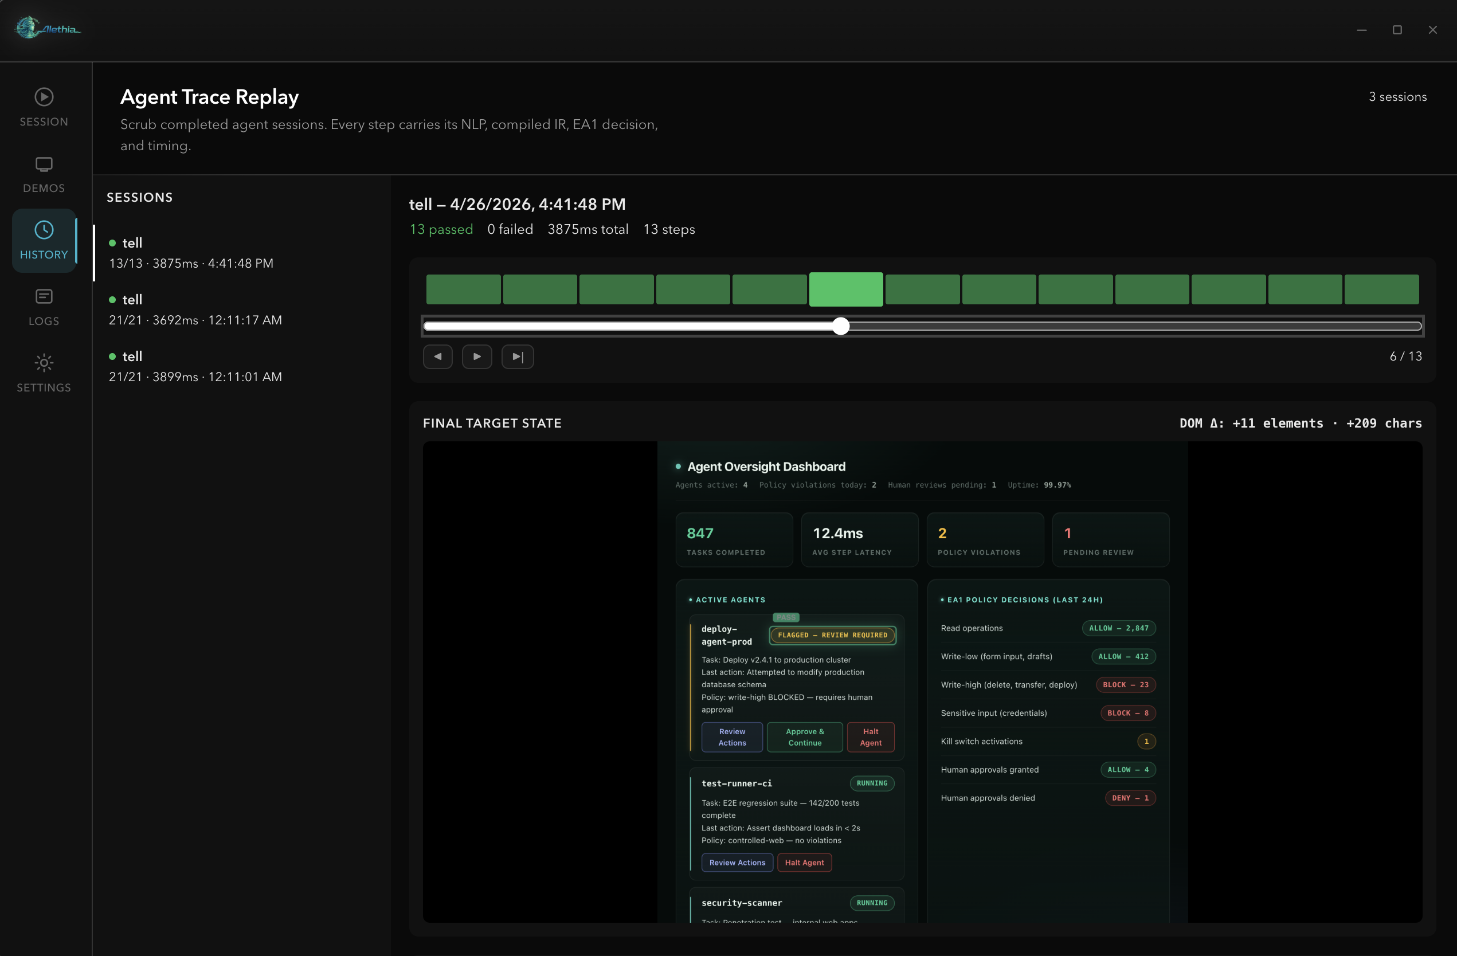Click the 'Uptime: 99.97%' text
This screenshot has height=956, width=1457.
tap(1039, 485)
